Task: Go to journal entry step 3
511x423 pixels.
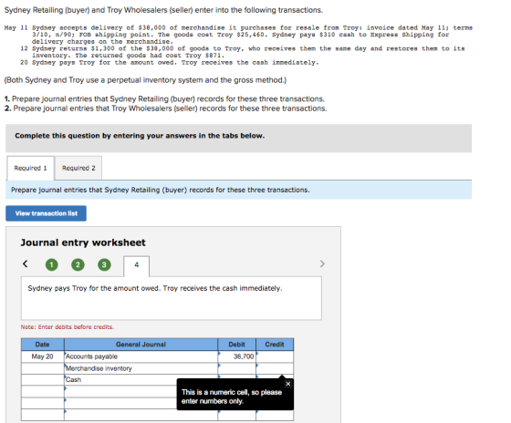Action: tap(104, 264)
